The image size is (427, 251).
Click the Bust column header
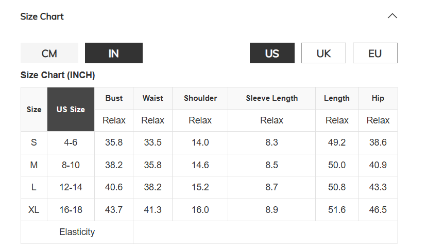pyautogui.click(x=114, y=98)
